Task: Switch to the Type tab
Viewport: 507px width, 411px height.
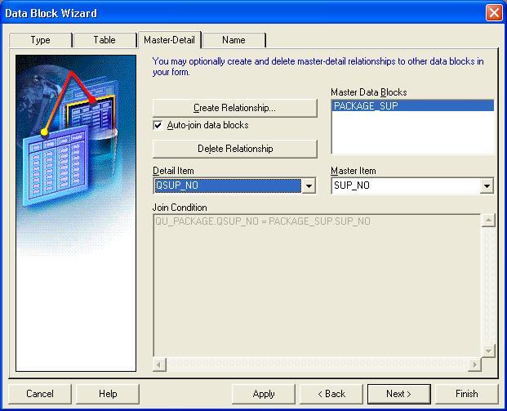Action: point(40,40)
